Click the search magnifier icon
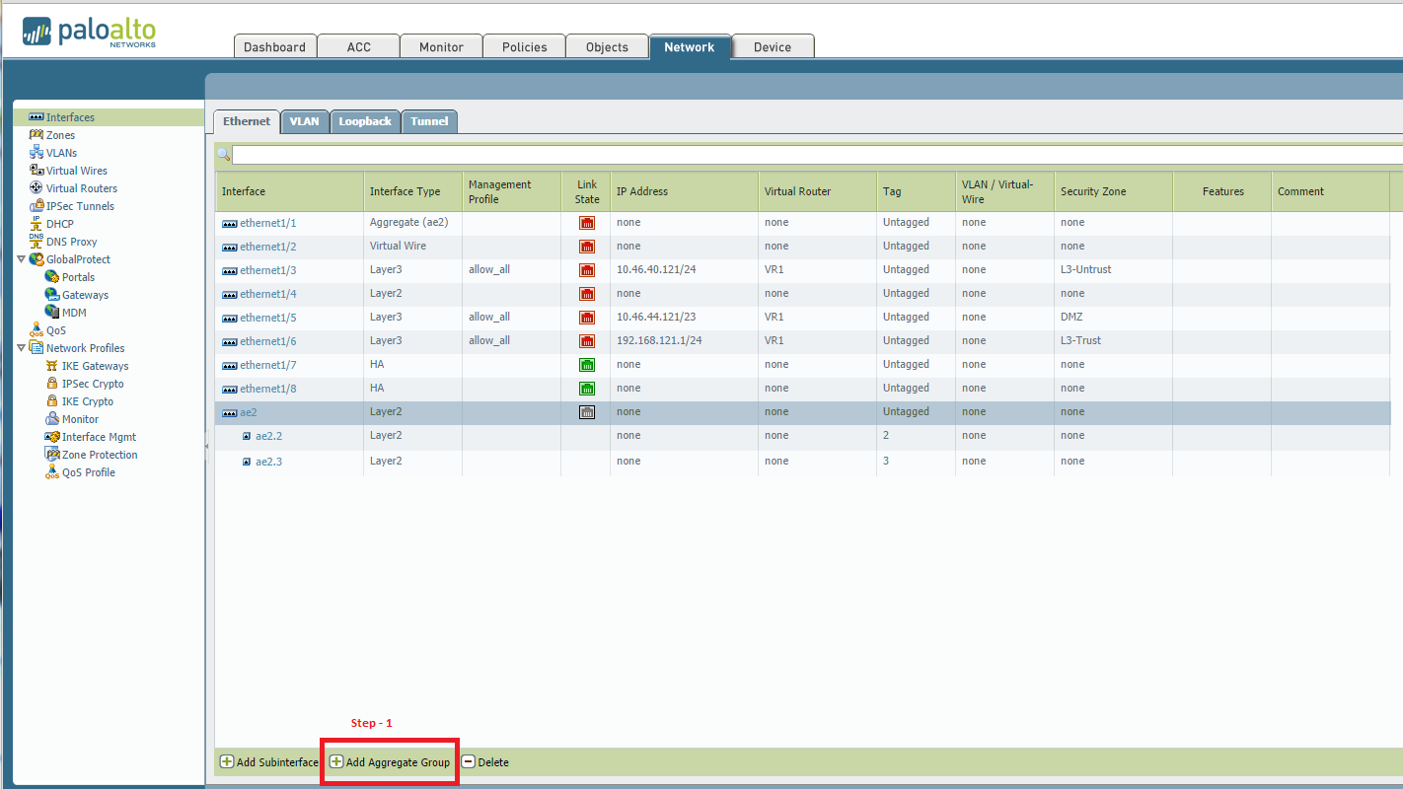 tap(223, 155)
